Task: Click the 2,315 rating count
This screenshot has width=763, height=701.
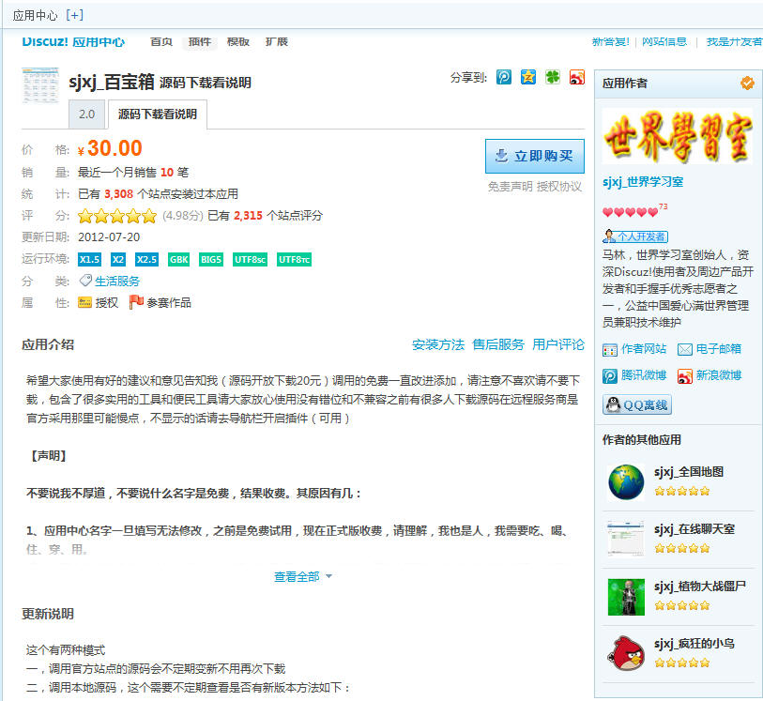Action: 248,216
